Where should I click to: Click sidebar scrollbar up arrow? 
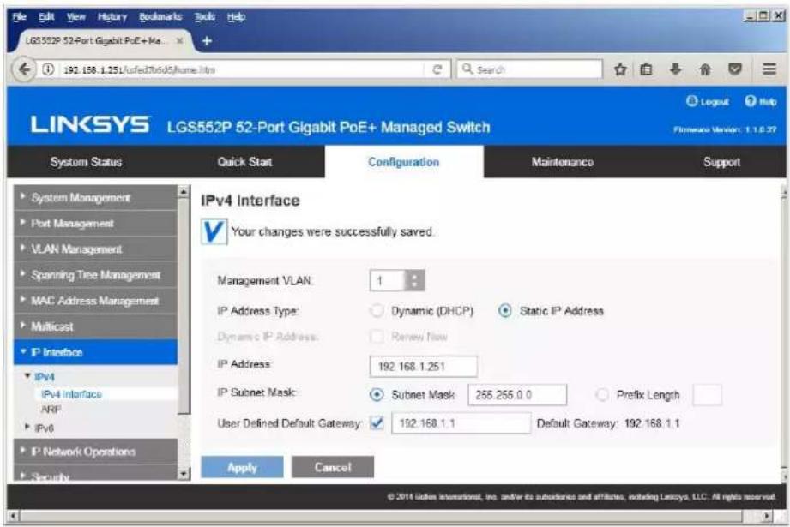coord(184,191)
